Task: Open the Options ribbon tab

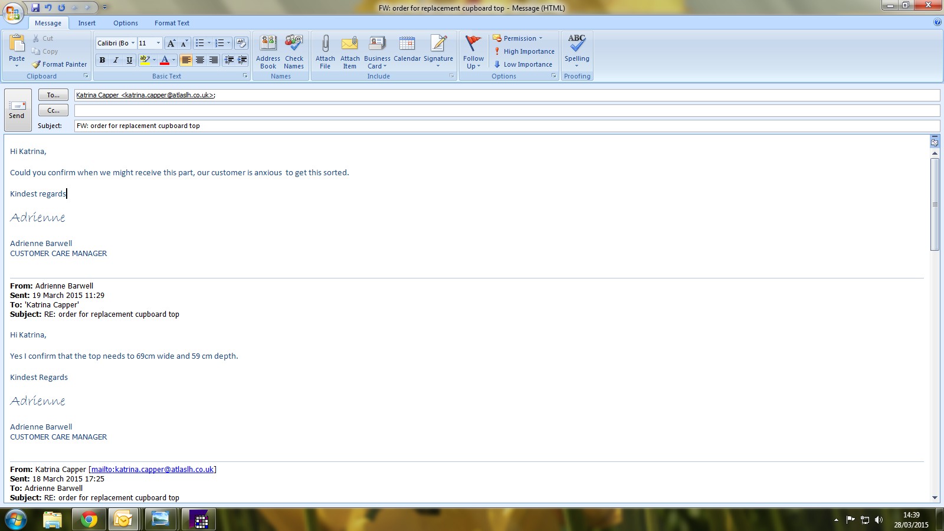Action: [x=126, y=23]
